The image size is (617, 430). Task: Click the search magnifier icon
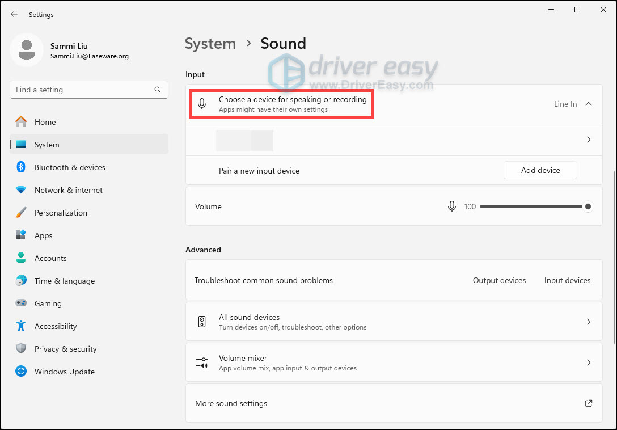158,90
